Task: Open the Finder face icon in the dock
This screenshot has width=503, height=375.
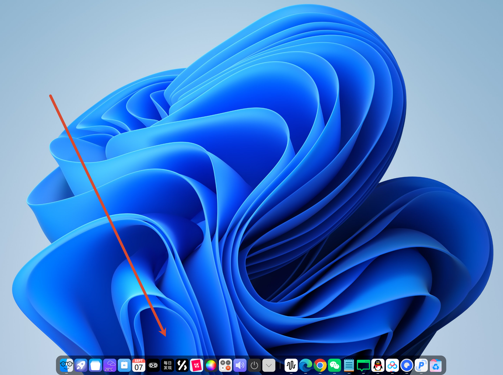Action: pos(66,365)
